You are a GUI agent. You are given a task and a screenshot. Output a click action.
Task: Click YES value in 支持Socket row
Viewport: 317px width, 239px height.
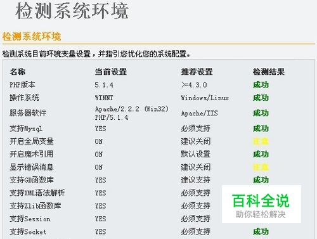100,232
